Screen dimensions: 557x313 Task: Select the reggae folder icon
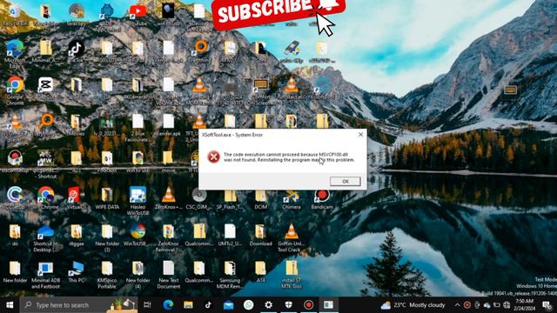[x=76, y=235]
